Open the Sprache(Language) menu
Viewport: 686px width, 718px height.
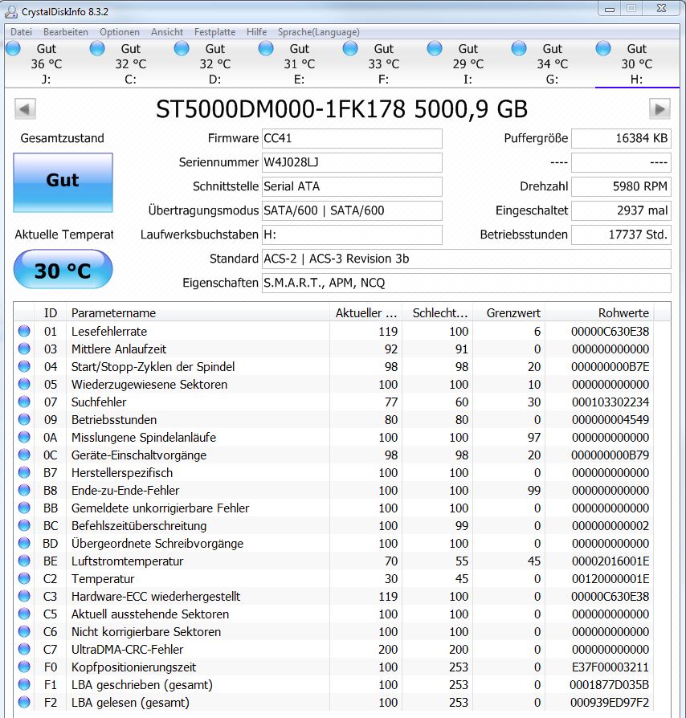318,32
